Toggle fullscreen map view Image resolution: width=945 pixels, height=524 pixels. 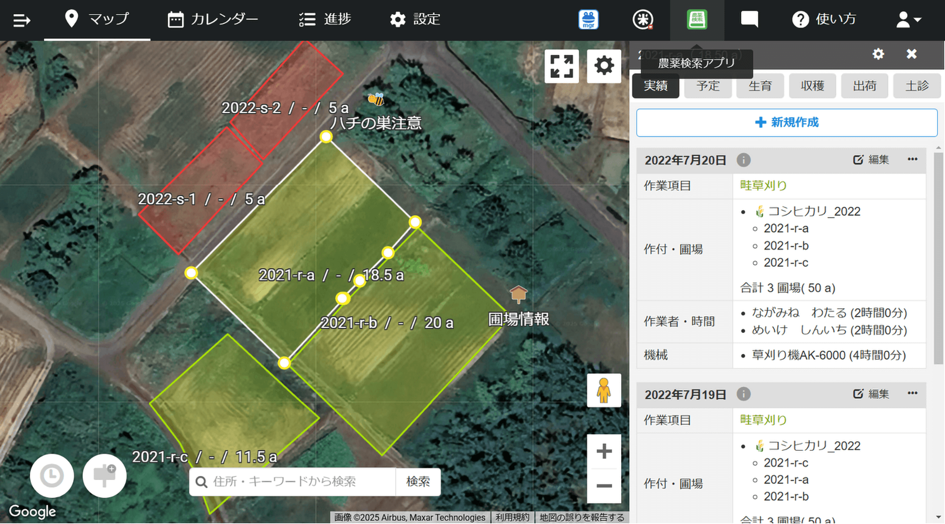561,66
